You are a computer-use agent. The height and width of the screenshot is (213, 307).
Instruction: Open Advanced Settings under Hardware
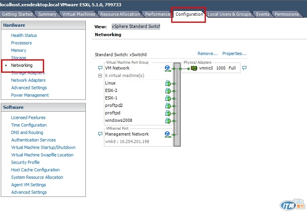tap(29, 88)
